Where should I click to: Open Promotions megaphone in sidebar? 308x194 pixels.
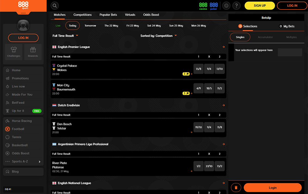tap(23, 78)
